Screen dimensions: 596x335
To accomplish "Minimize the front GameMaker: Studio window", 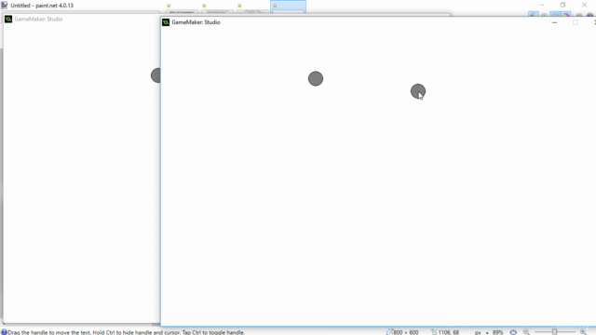I will tap(555, 22).
